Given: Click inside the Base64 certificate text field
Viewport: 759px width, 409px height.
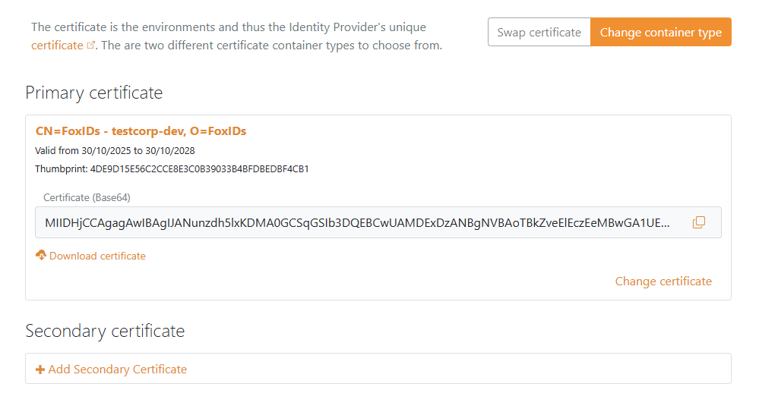Looking at the screenshot, I should 357,222.
